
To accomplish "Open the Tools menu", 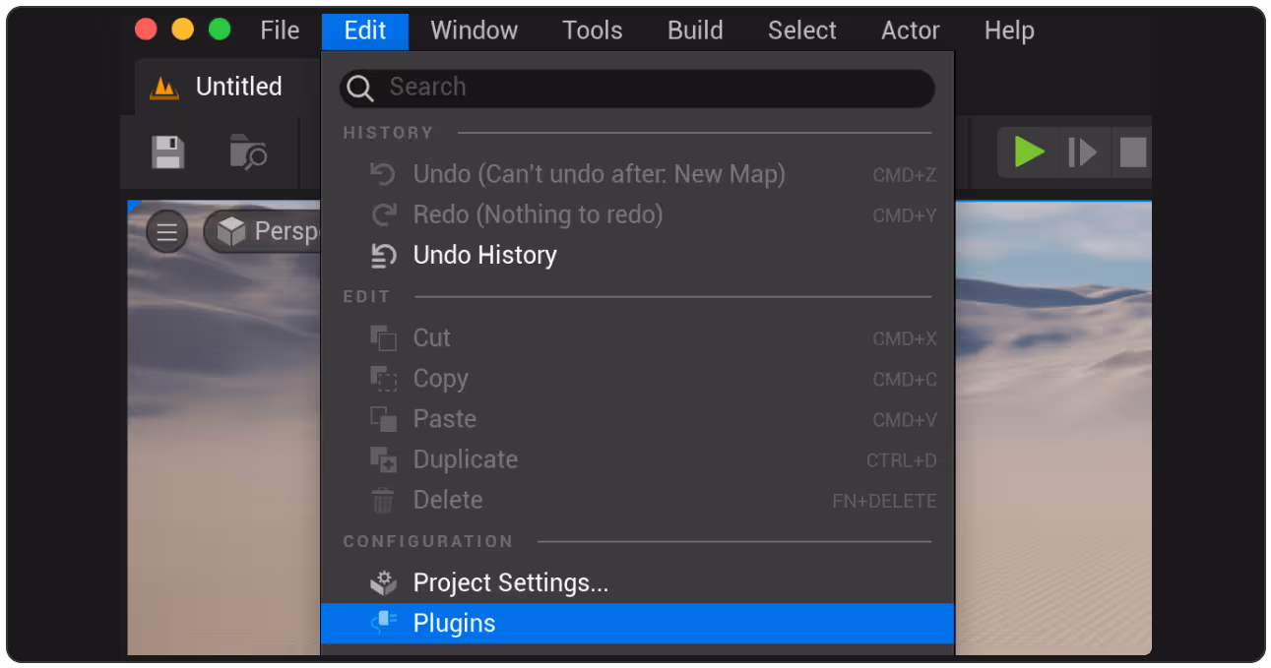I will 593,30.
